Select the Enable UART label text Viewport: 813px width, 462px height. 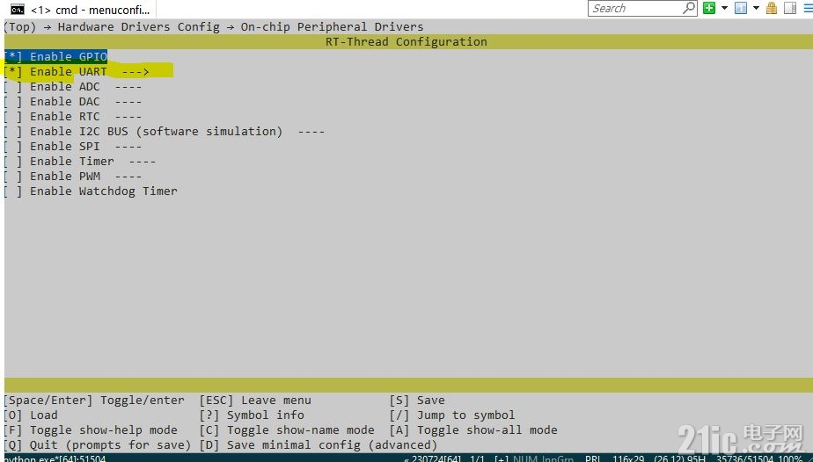click(x=69, y=71)
